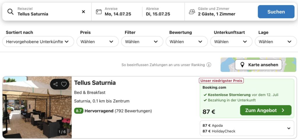
Task: Open the Anreise calendar icon
Action: 99,12
